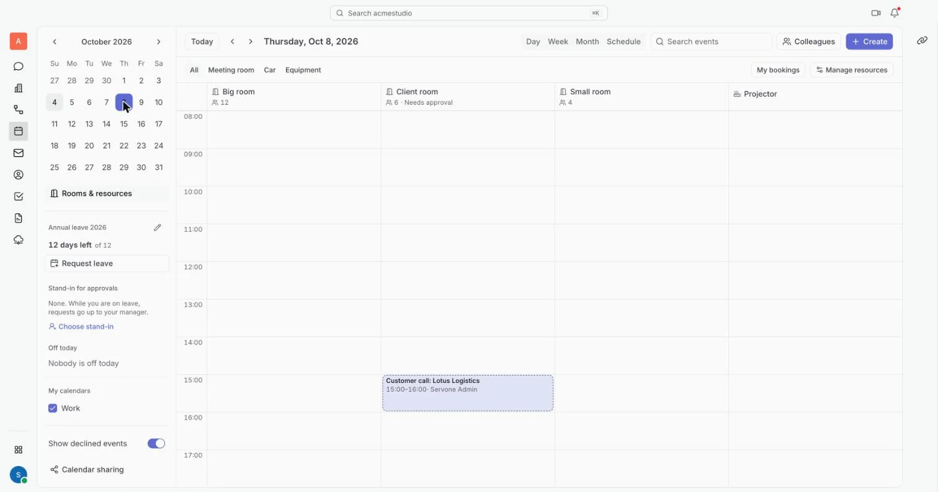Go to next month in mini calendar
This screenshot has height=492, width=938.
(x=159, y=42)
